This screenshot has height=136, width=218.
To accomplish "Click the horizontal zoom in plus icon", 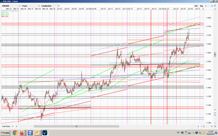I will [x=212, y=126].
